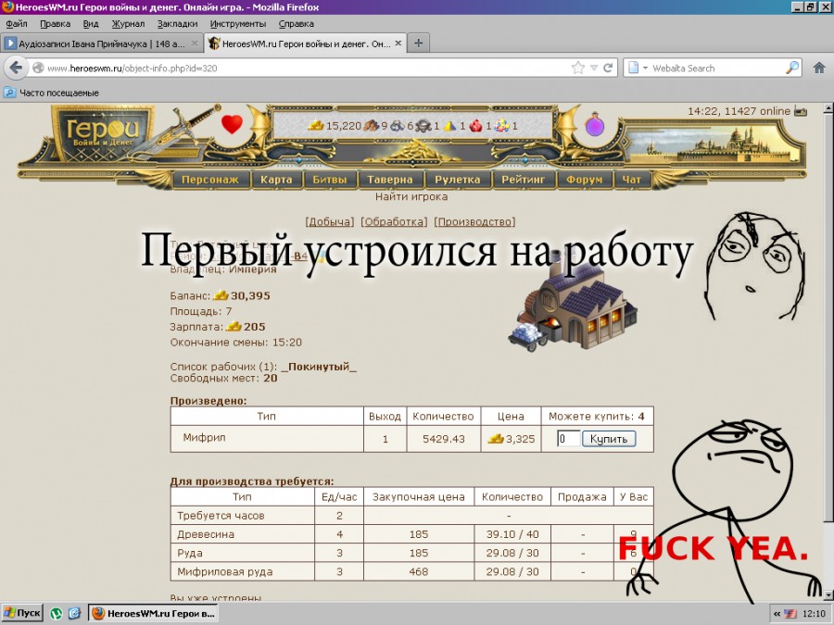Reload the page using refresh icon
834x625 pixels.
click(607, 68)
